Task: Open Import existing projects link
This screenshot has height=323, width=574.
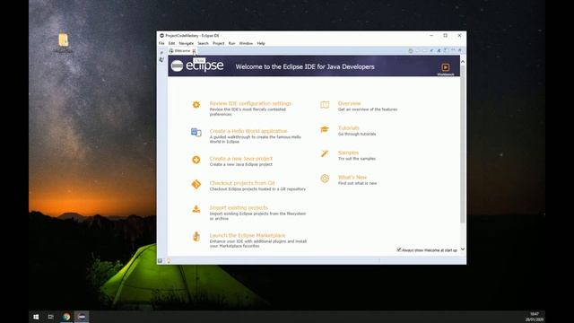Action: click(x=239, y=207)
